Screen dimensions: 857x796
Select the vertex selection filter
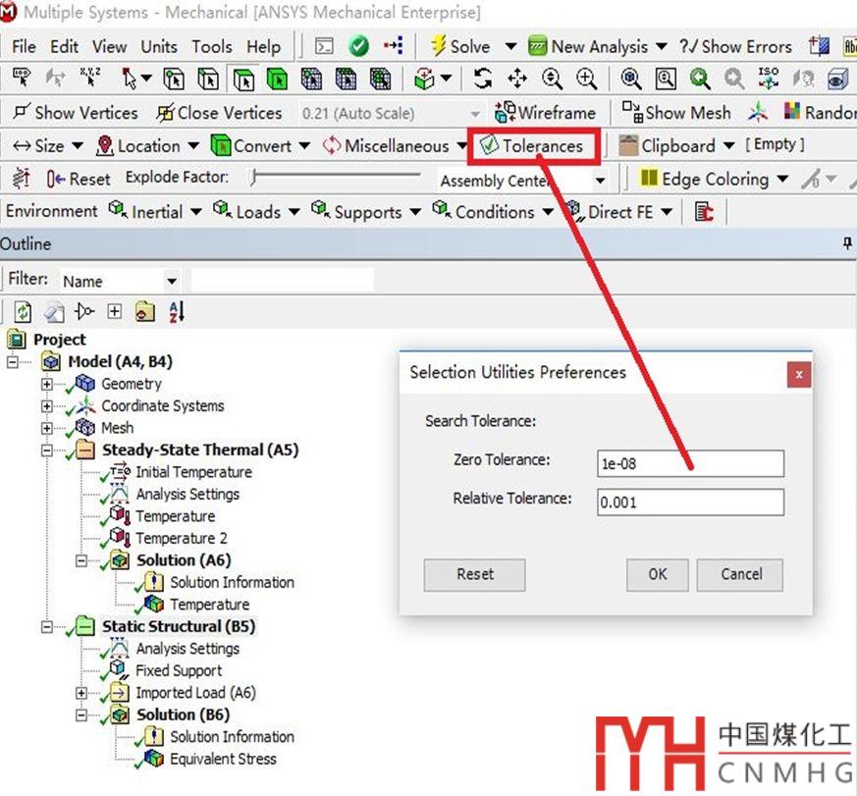174,80
